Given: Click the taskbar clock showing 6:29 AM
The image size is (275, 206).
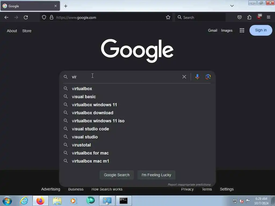Looking at the screenshot, I should (261, 201).
